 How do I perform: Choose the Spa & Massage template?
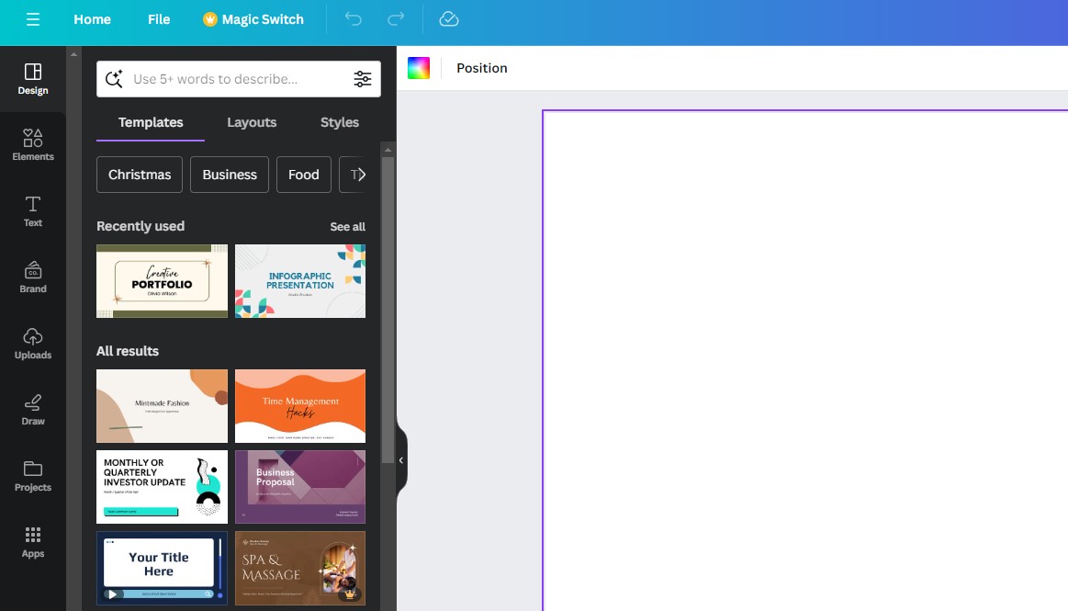(300, 568)
